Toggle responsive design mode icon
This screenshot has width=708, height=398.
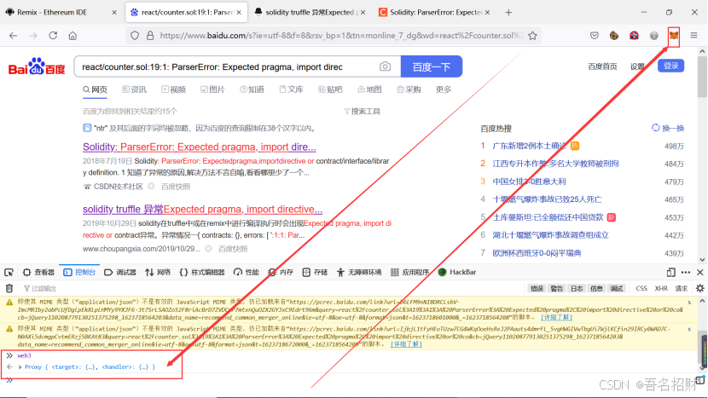pyautogui.click(x=671, y=272)
